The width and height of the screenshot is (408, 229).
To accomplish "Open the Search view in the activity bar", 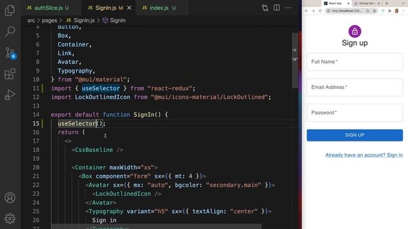I will 10,31.
